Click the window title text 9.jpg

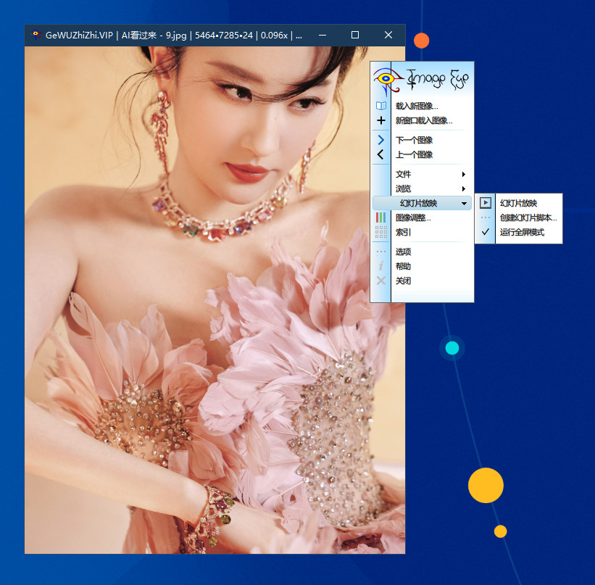pyautogui.click(x=176, y=36)
